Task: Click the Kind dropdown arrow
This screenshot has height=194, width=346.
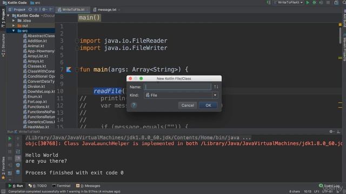Action: tap(215, 95)
